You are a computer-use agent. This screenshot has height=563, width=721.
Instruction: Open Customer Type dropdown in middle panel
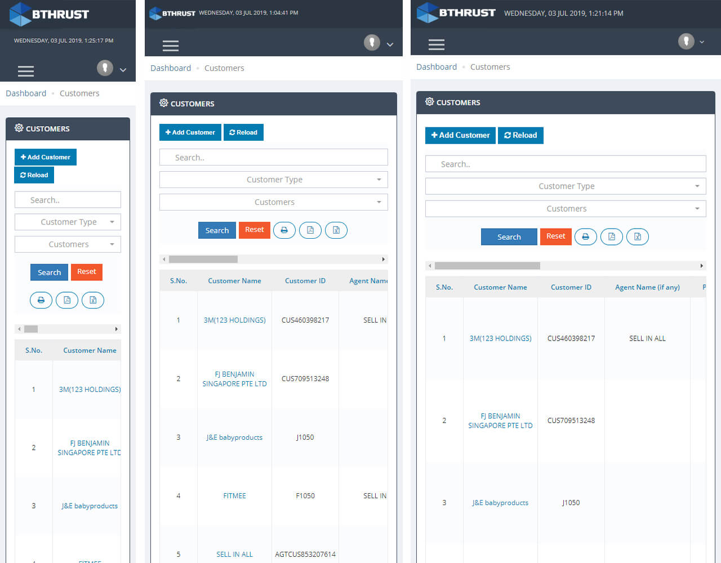point(274,180)
